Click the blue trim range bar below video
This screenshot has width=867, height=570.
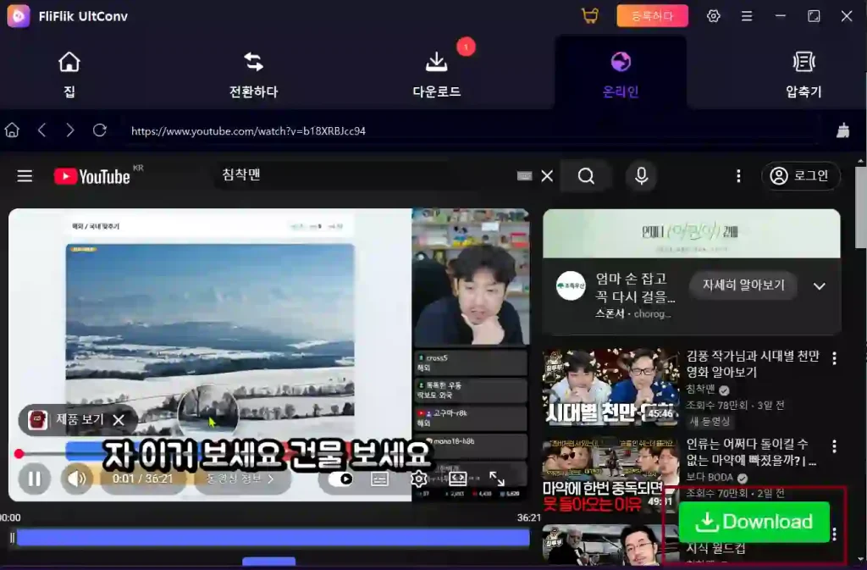pyautogui.click(x=273, y=537)
